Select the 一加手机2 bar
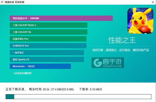 [47, 52]
